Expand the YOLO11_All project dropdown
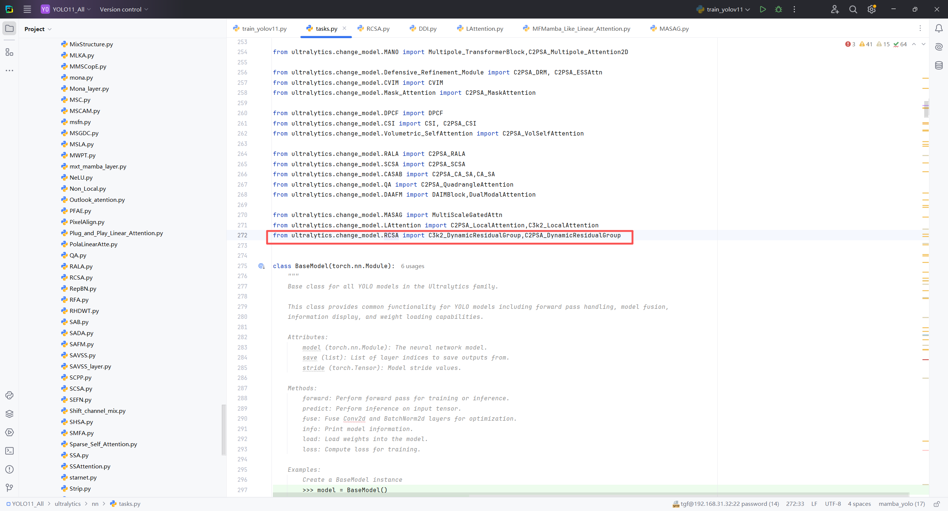Viewport: 948px width, 511px height. 69,9
